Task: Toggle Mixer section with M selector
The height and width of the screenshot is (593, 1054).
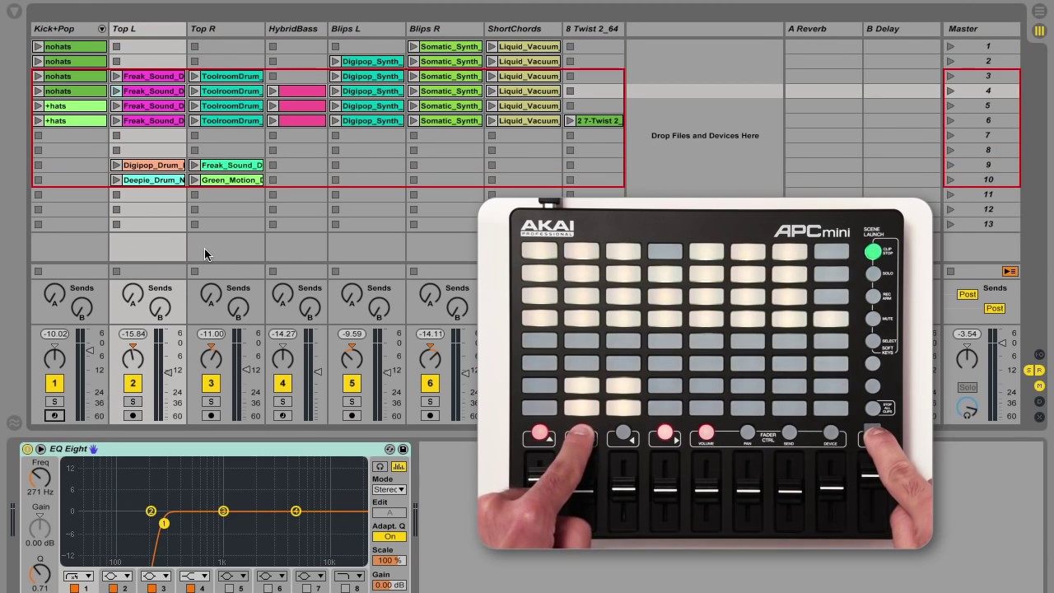Action: pos(1039,386)
